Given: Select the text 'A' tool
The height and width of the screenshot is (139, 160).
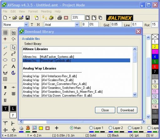Looking at the screenshot, I should click(13, 66).
